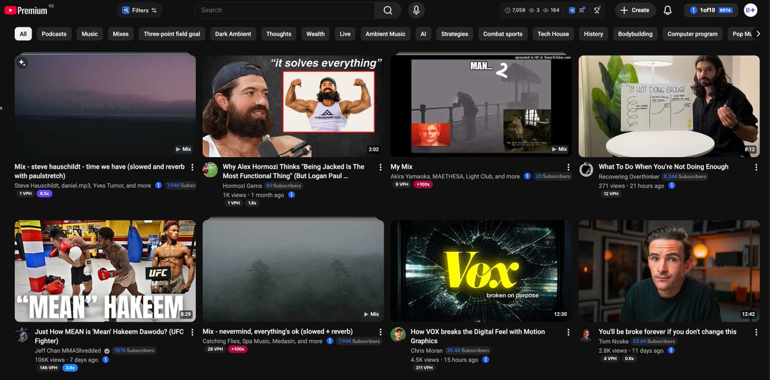Open the Chris Moran channel avatar
This screenshot has width=770, height=380.
click(398, 335)
